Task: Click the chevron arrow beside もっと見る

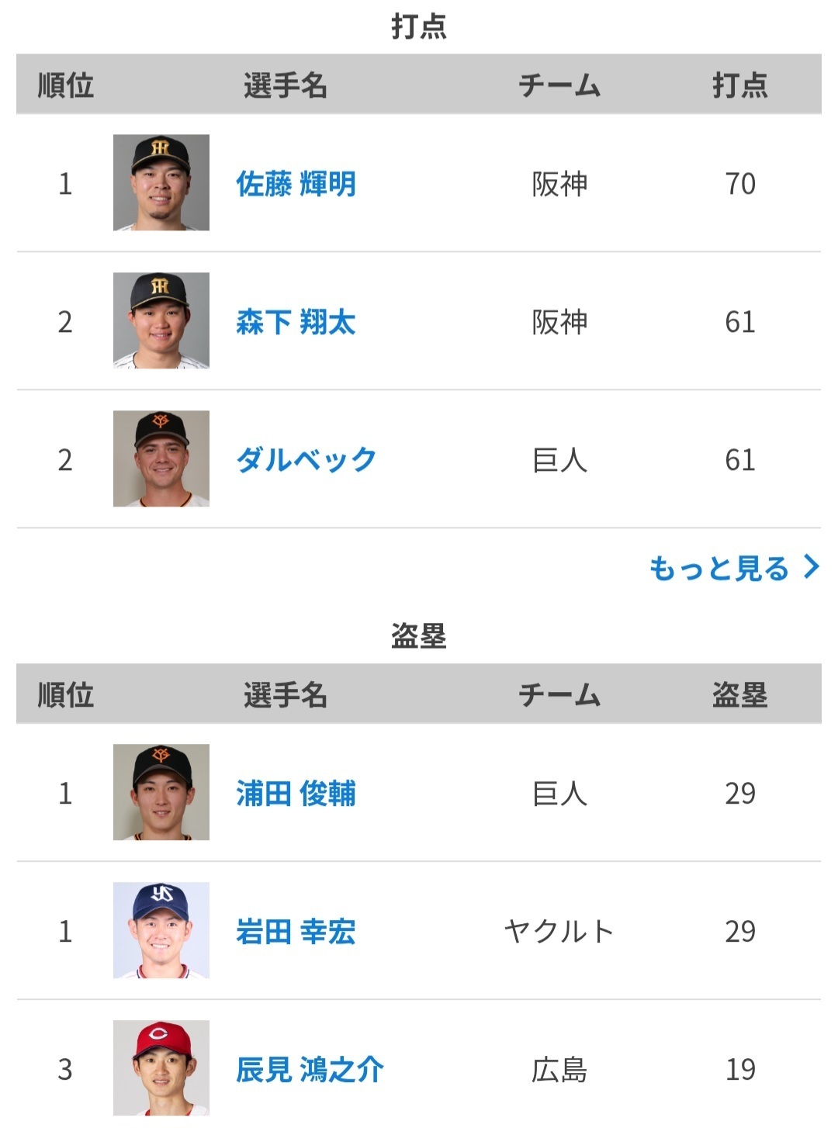Action: point(811,567)
